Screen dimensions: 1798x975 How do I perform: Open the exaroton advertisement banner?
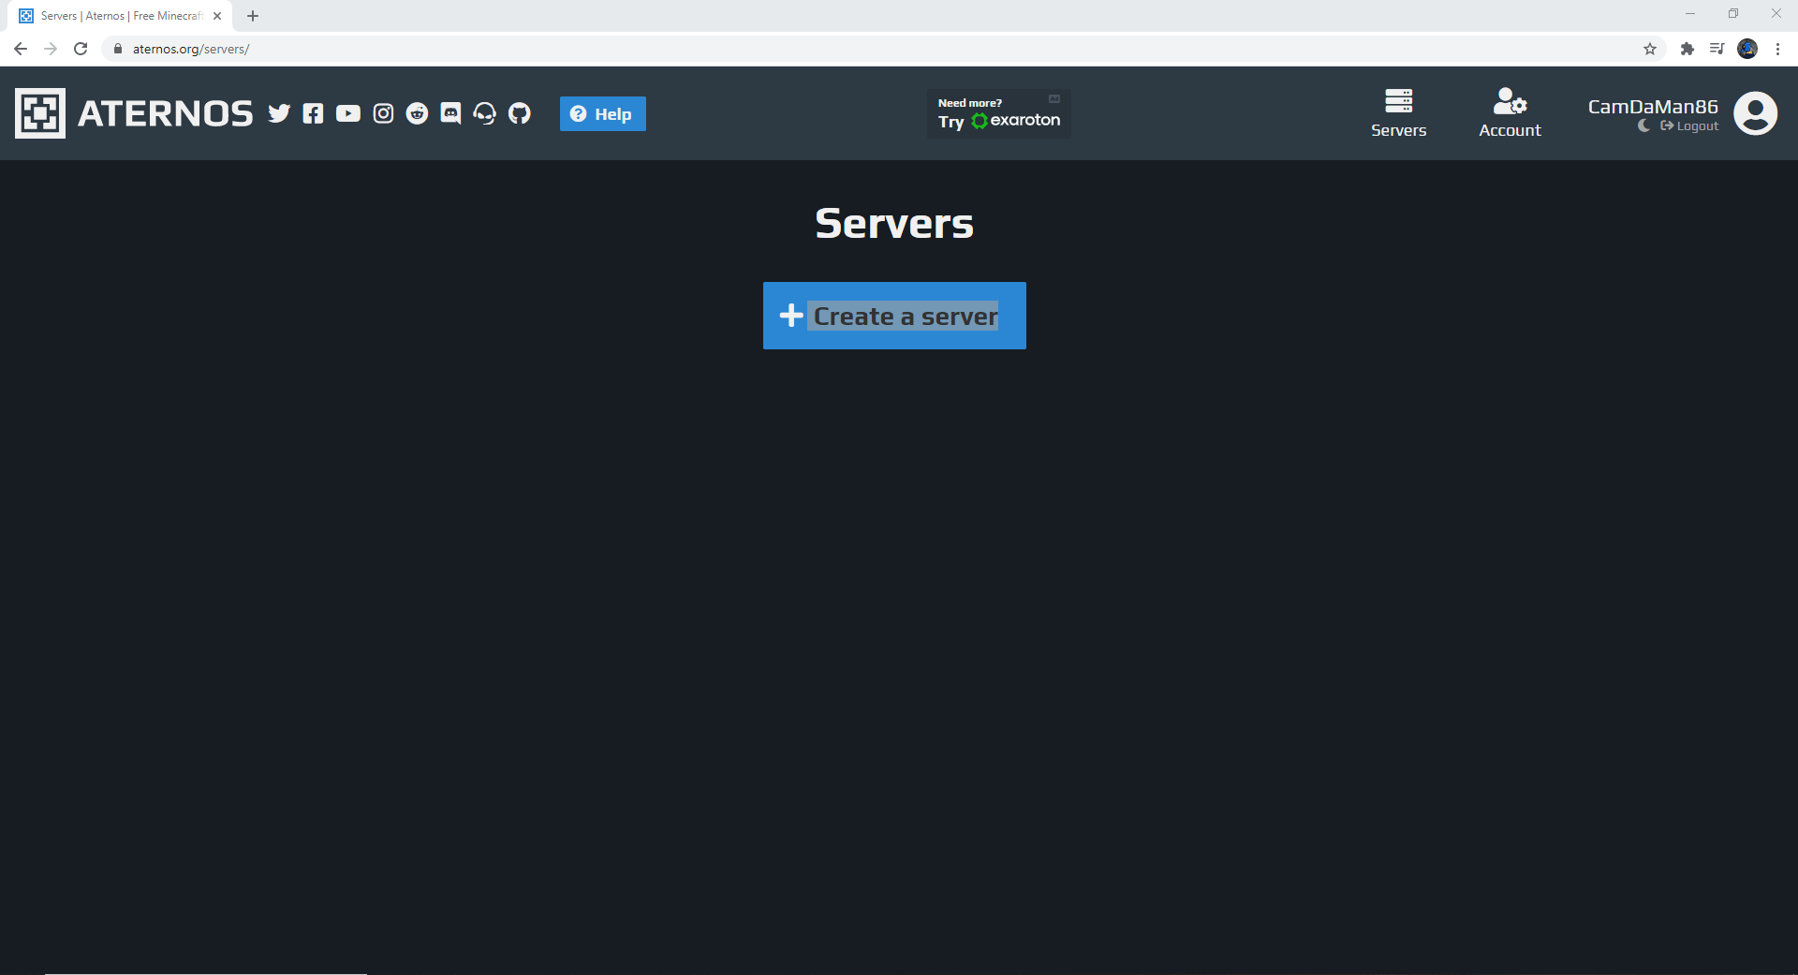(x=999, y=113)
